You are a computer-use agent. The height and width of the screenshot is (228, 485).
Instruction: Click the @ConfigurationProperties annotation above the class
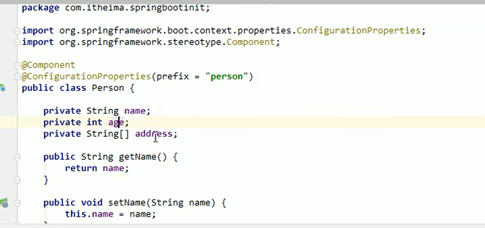pyautogui.click(x=86, y=76)
